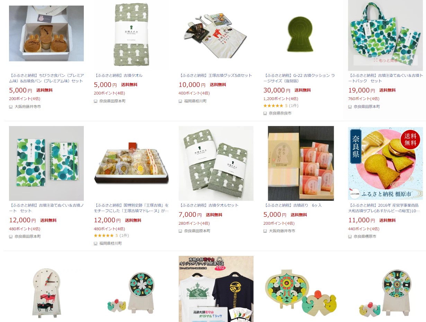Screen dimensions: 426x322
Task: Click horse clock keyhole thumbnail
Action: point(46,293)
